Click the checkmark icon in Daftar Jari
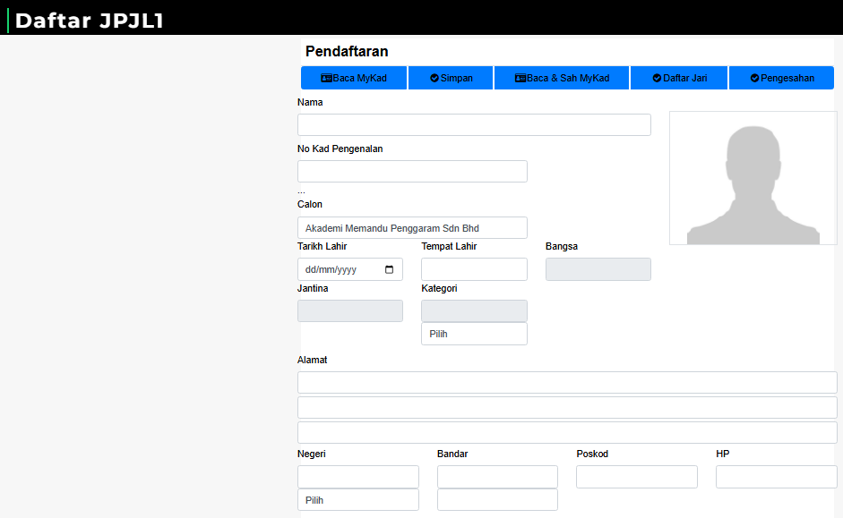843x518 pixels. tap(657, 79)
